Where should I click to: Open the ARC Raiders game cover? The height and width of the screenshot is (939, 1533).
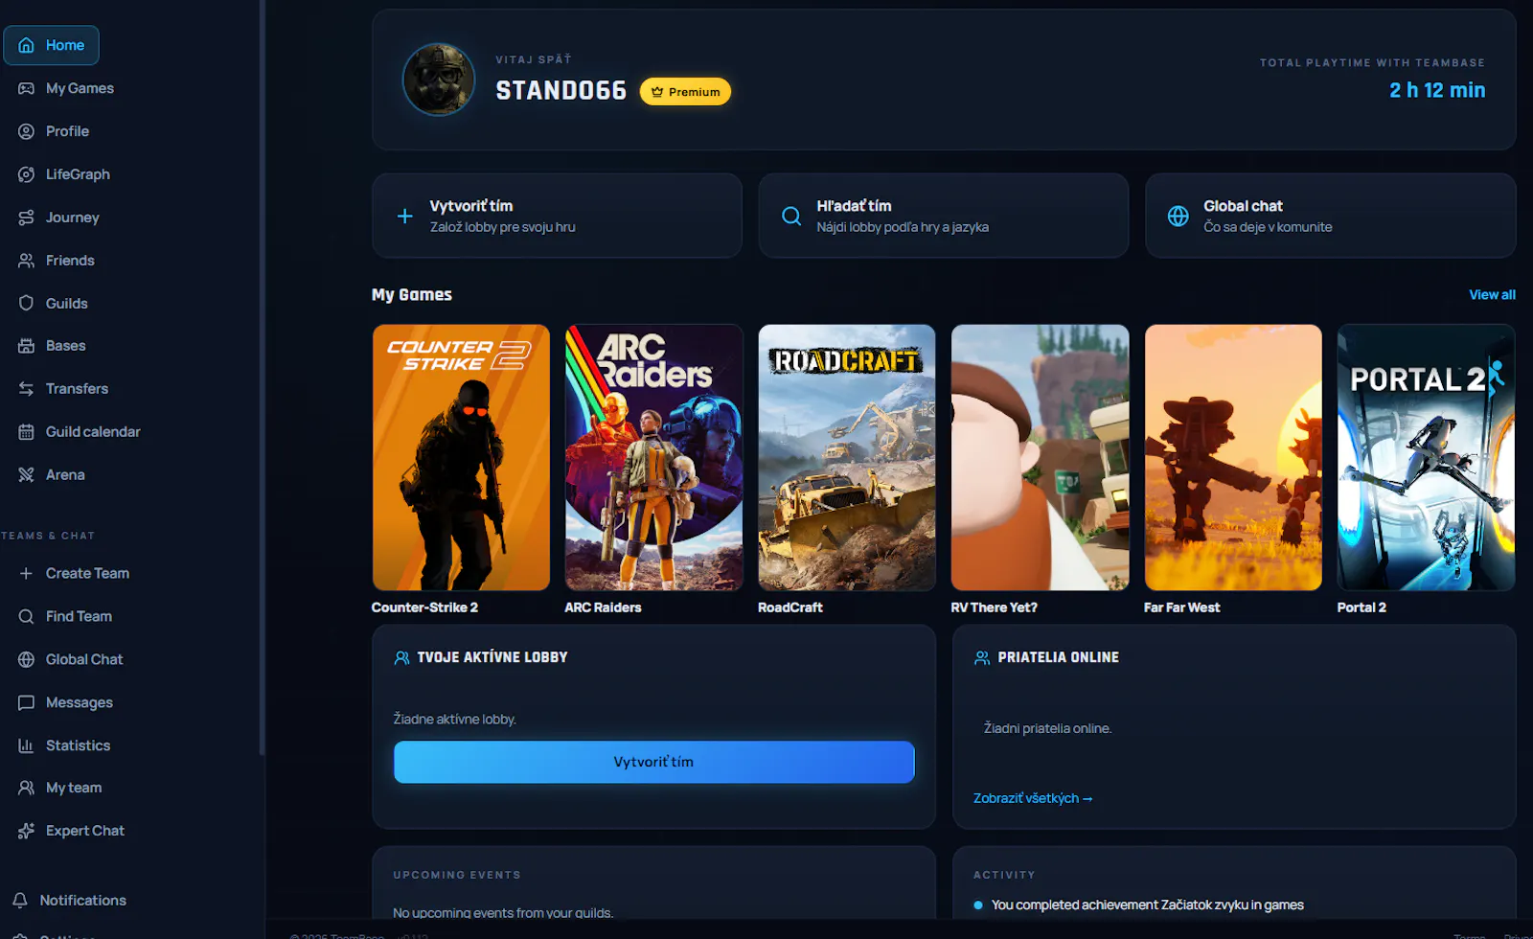pos(654,457)
